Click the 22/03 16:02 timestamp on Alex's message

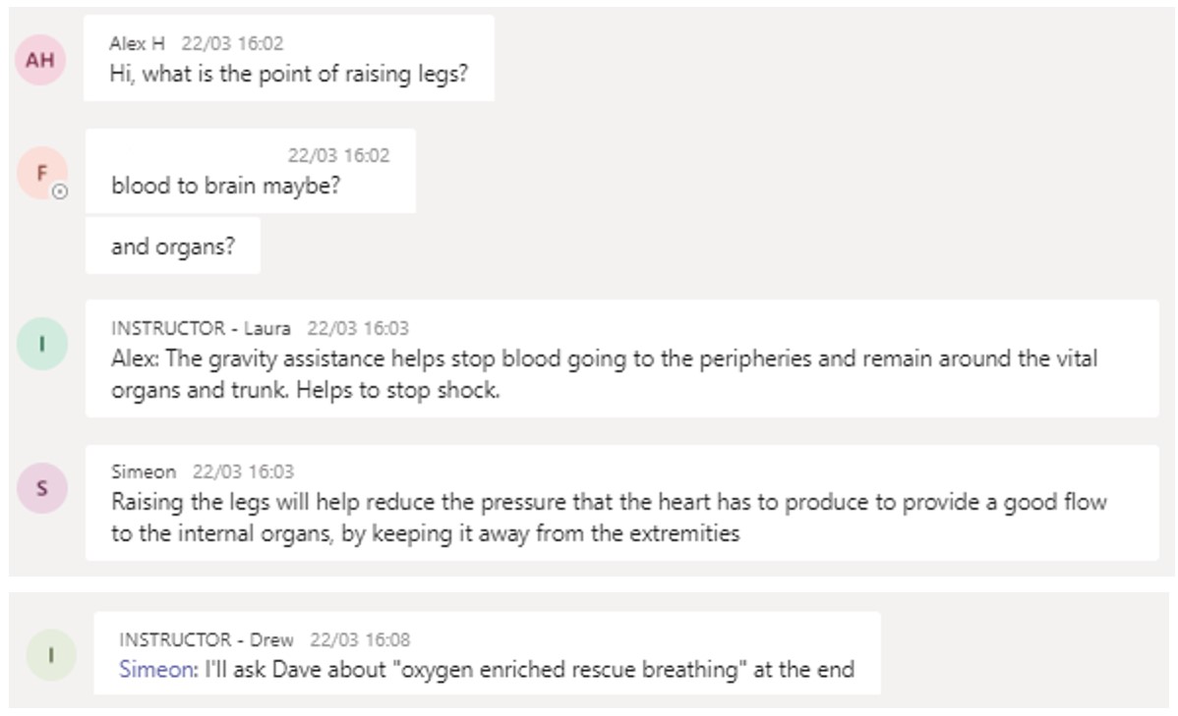[x=232, y=43]
